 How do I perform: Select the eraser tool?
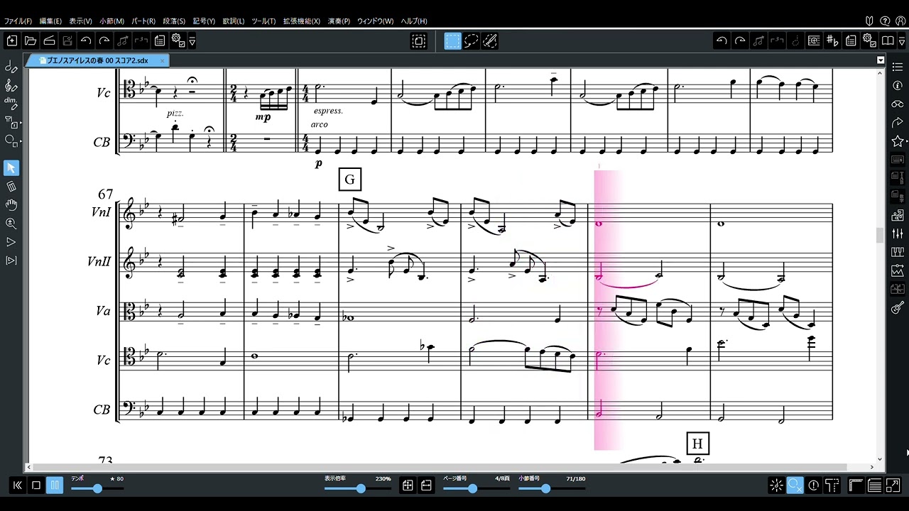point(11,187)
